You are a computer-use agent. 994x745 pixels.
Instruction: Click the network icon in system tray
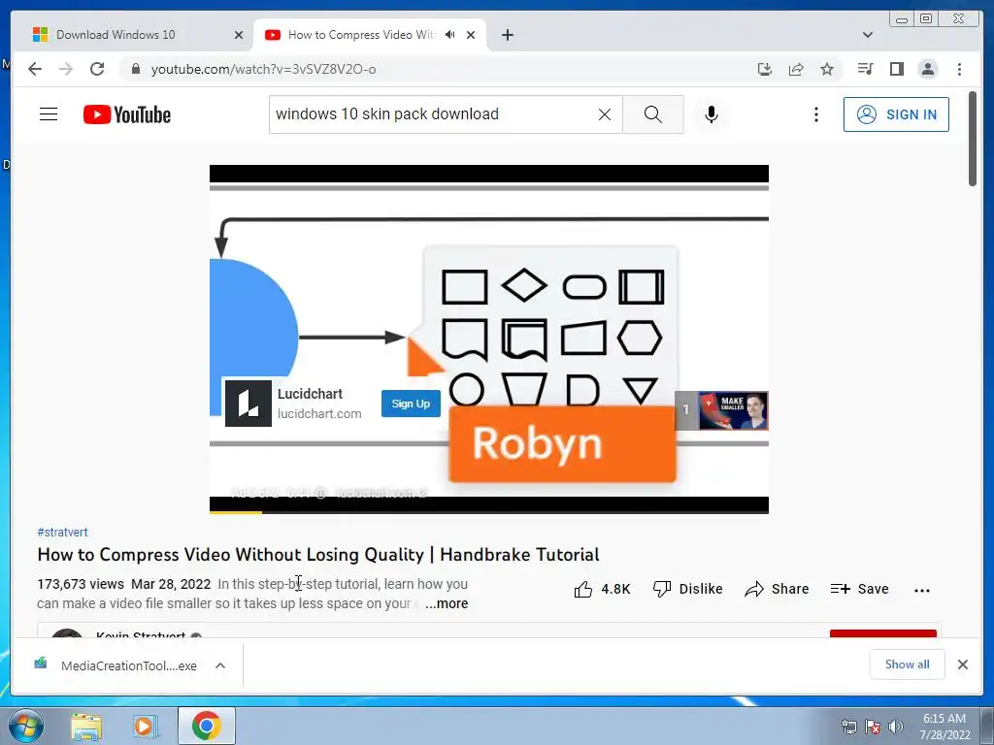(x=848, y=727)
